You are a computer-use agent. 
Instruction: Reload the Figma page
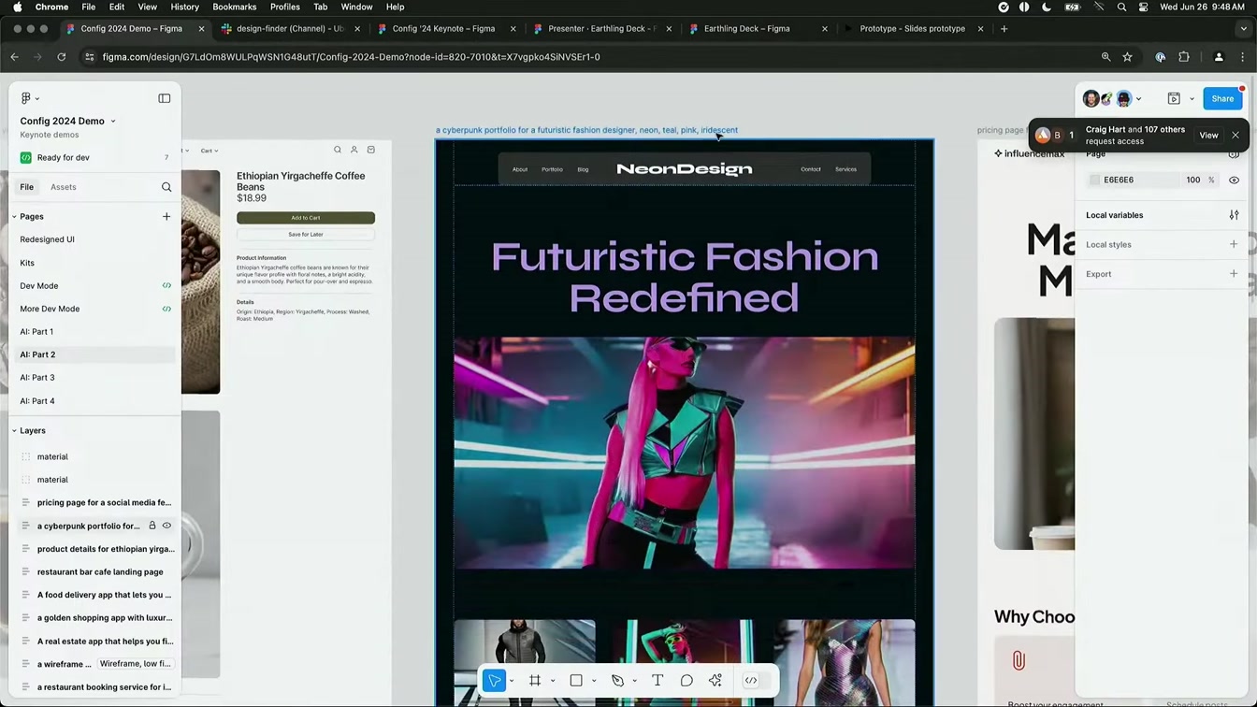pos(62,57)
